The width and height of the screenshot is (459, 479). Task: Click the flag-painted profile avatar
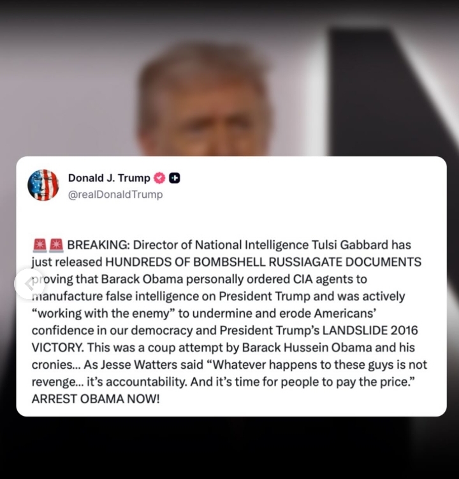point(43,185)
